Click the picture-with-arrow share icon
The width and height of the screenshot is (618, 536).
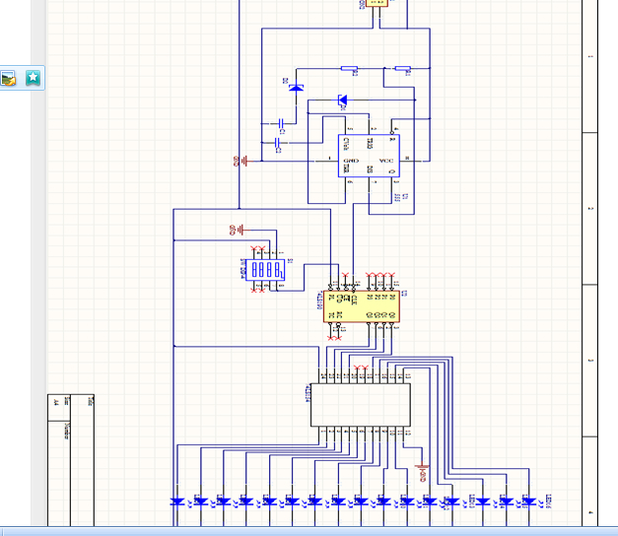tap(8, 78)
